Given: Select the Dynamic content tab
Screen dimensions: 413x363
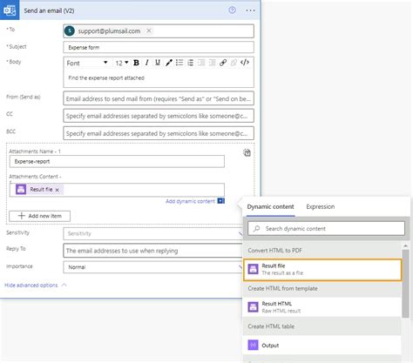Looking at the screenshot, I should pyautogui.click(x=270, y=206).
